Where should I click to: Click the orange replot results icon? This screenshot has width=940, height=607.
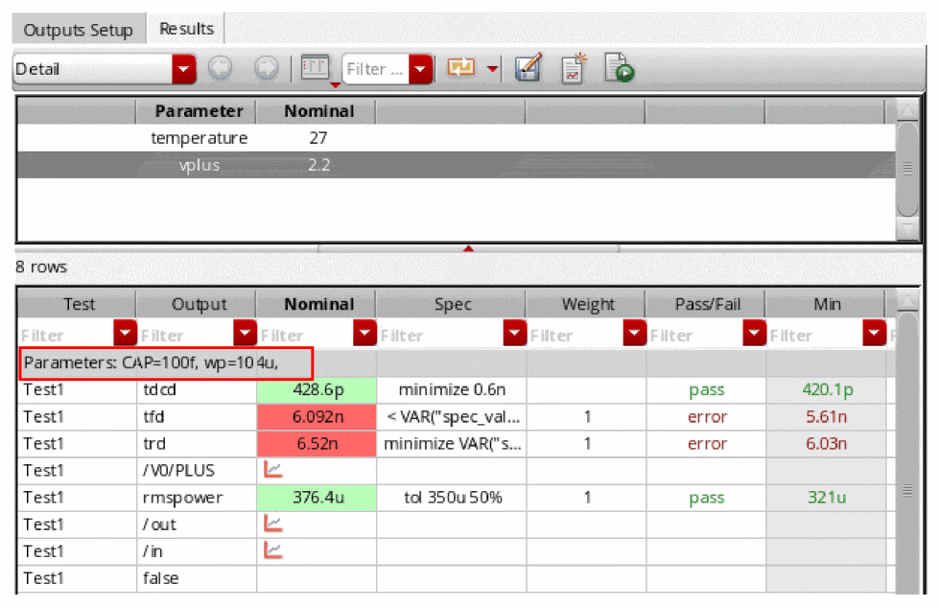(x=461, y=69)
